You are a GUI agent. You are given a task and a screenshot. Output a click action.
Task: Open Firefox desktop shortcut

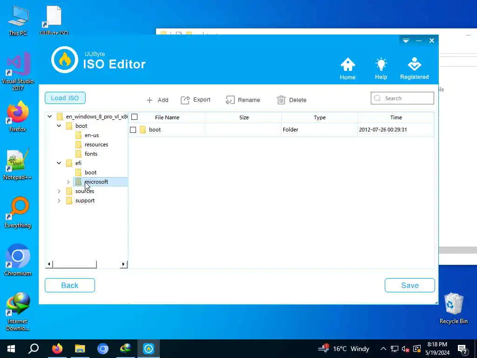(x=18, y=116)
